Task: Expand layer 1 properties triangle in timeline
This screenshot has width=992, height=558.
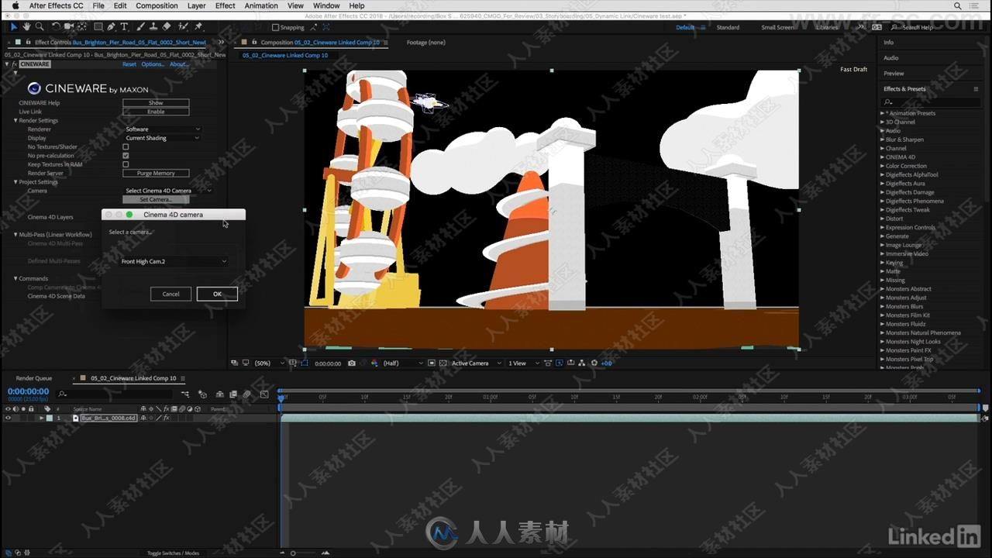Action: 41,418
